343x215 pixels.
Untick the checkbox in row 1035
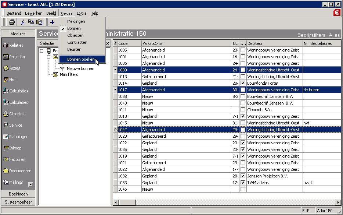243,149
